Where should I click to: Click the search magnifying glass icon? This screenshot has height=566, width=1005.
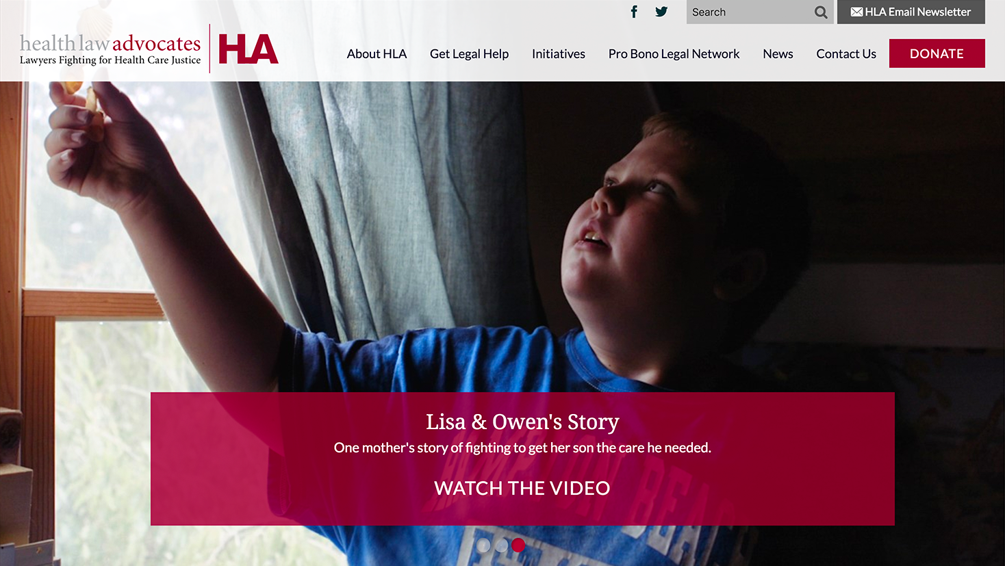pos(821,12)
